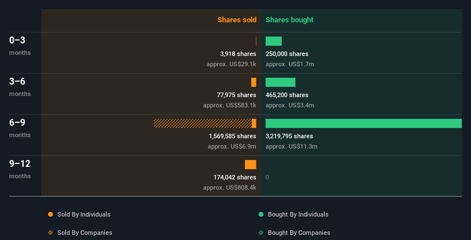This screenshot has width=471, height=240.
Task: Click the 3,918 shares value
Action: pos(238,54)
